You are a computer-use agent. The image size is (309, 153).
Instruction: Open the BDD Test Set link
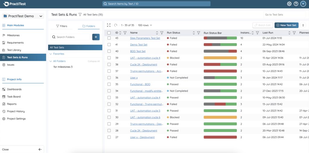(138, 51)
